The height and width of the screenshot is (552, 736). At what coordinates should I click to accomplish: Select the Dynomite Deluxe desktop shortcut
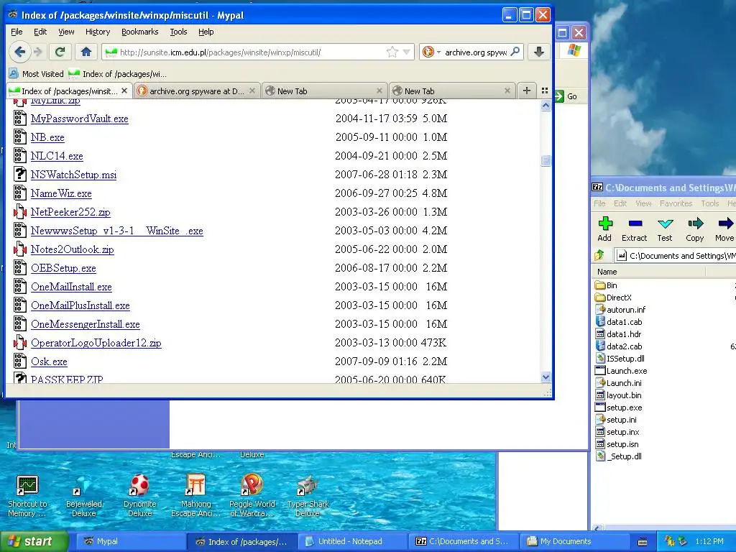140,496
